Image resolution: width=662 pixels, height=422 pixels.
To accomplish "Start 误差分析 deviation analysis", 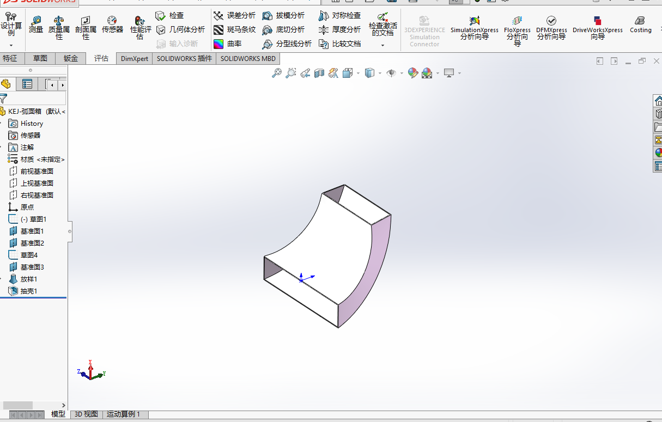I will [234, 15].
